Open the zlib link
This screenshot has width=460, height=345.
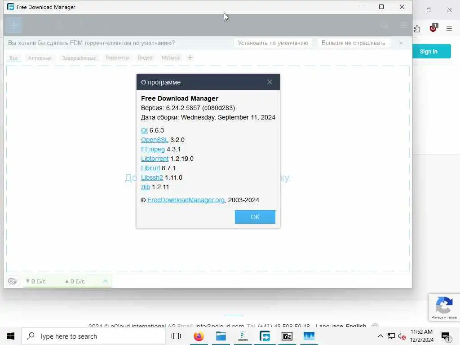[146, 187]
